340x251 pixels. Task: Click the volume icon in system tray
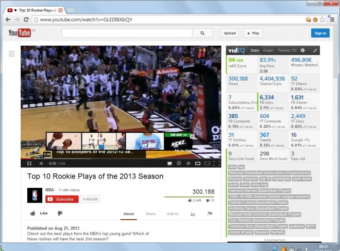point(307,248)
